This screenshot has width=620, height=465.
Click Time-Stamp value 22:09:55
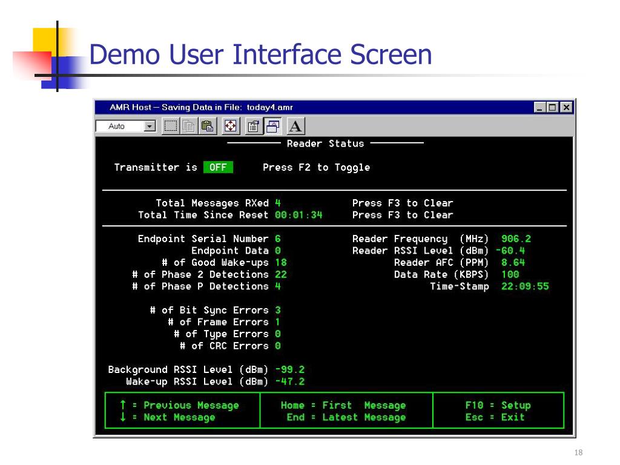pos(525,286)
